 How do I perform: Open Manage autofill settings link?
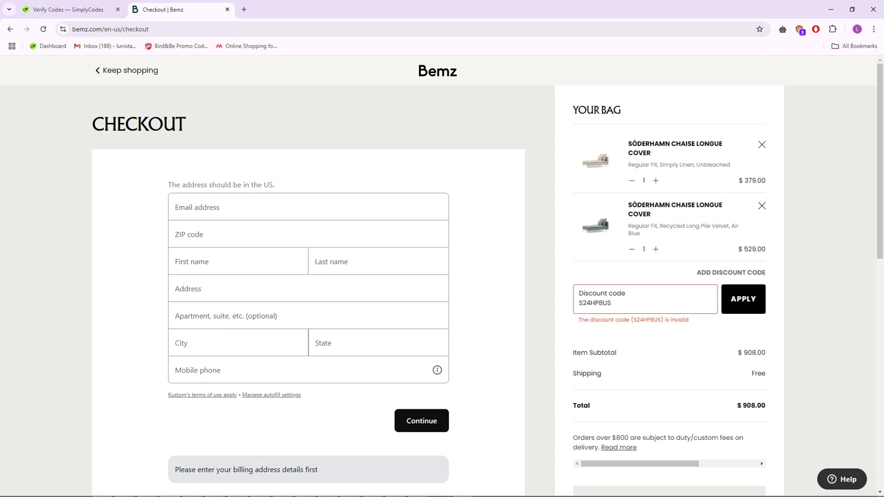click(272, 395)
